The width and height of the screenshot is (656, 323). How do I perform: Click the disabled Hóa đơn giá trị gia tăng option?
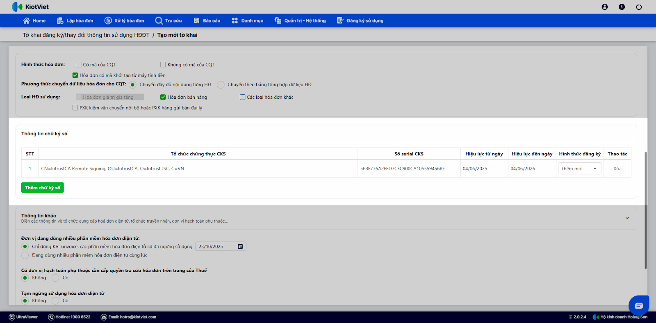pos(110,97)
